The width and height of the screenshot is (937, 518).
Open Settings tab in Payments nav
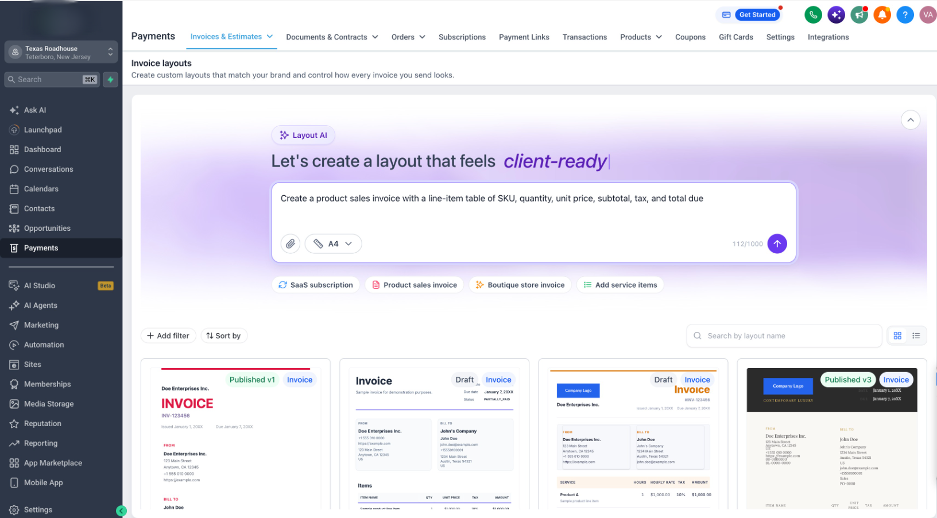(x=780, y=37)
